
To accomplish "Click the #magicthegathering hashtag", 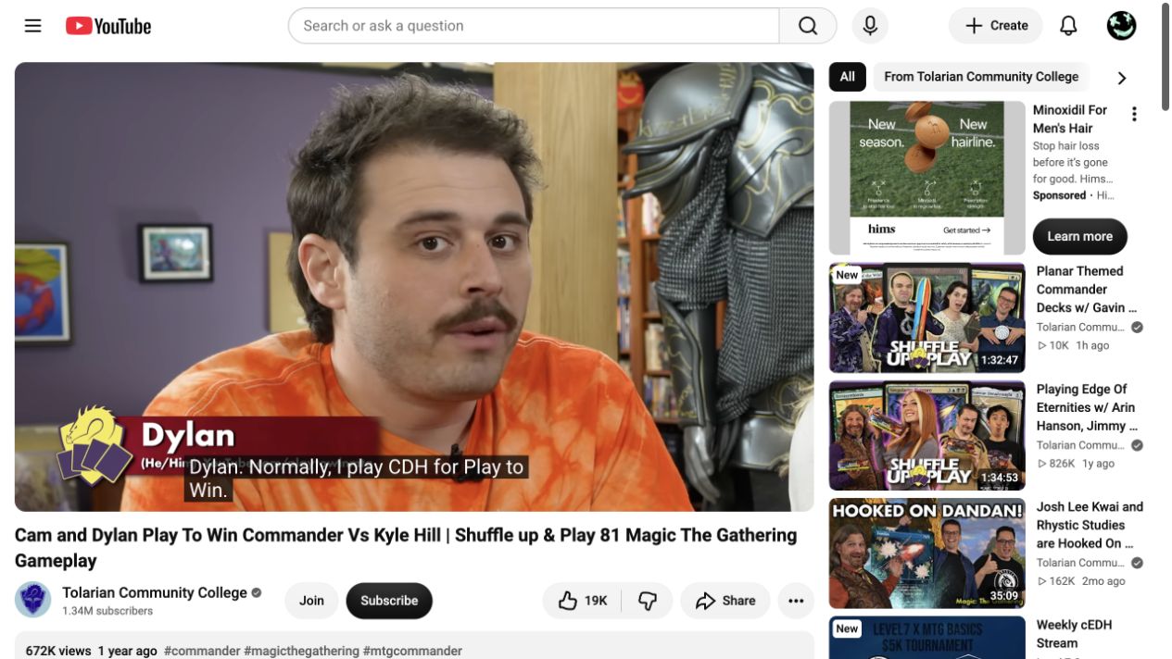I will (301, 651).
